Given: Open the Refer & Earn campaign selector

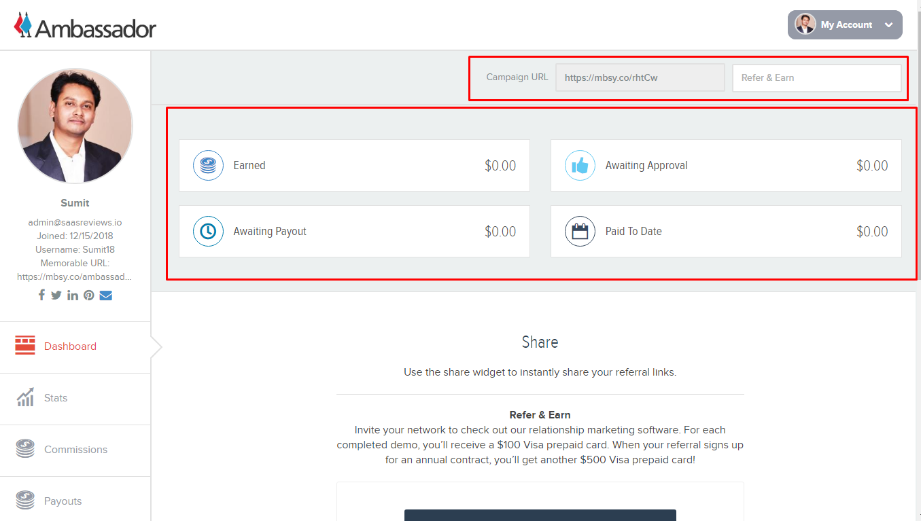Looking at the screenshot, I should click(817, 77).
